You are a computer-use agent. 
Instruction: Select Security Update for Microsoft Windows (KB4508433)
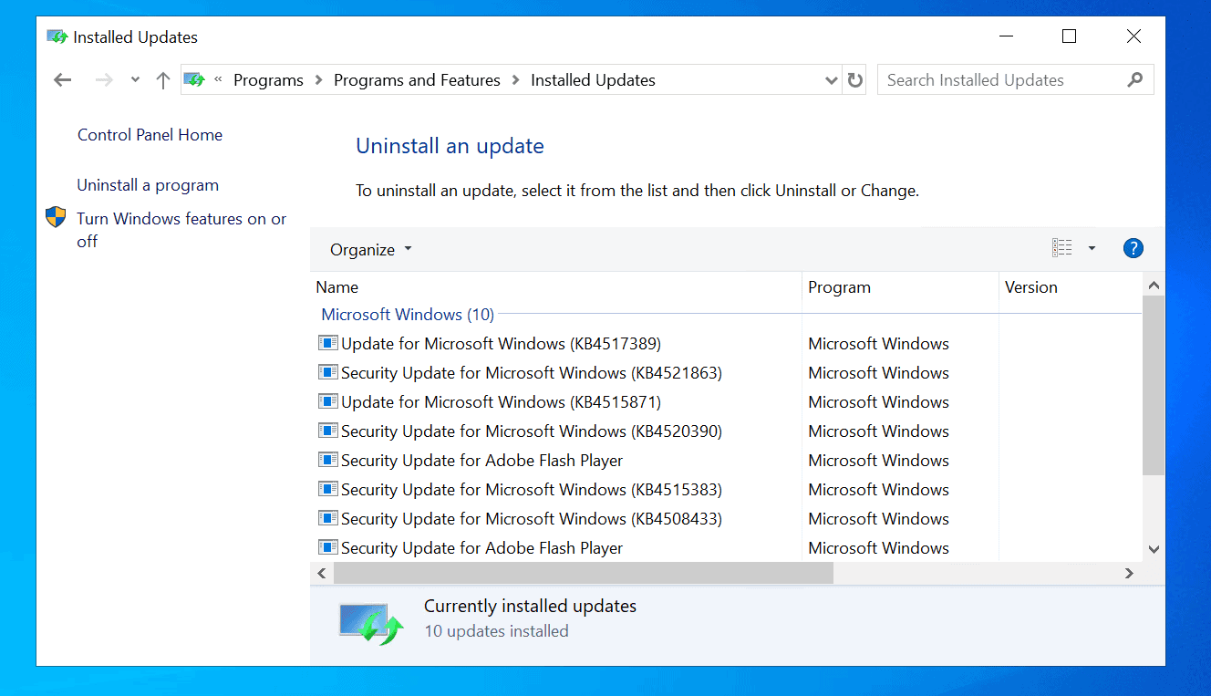tap(532, 519)
